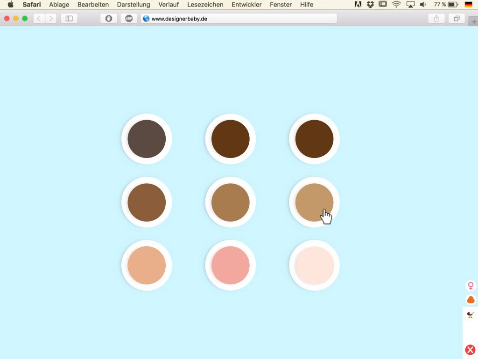Open the Safari menu

(x=32, y=5)
